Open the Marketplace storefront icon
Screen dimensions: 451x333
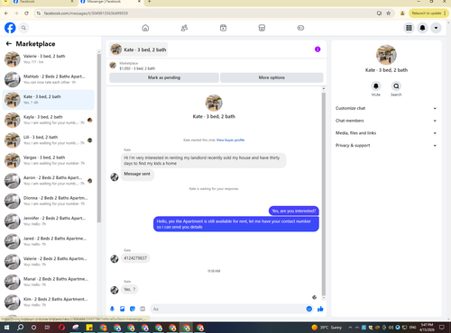click(262, 28)
